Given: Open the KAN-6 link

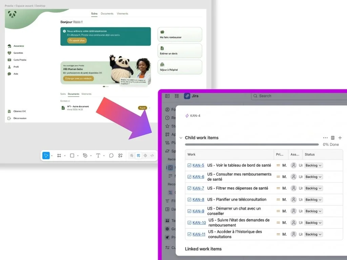Looking at the screenshot, I should coord(198,177).
